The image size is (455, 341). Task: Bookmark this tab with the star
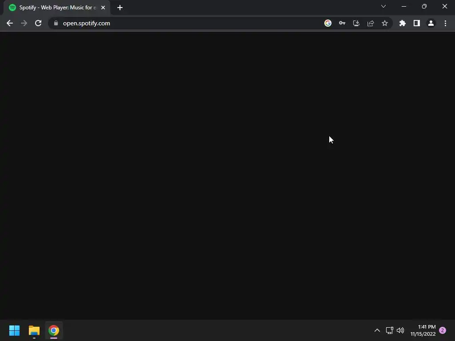point(385,23)
